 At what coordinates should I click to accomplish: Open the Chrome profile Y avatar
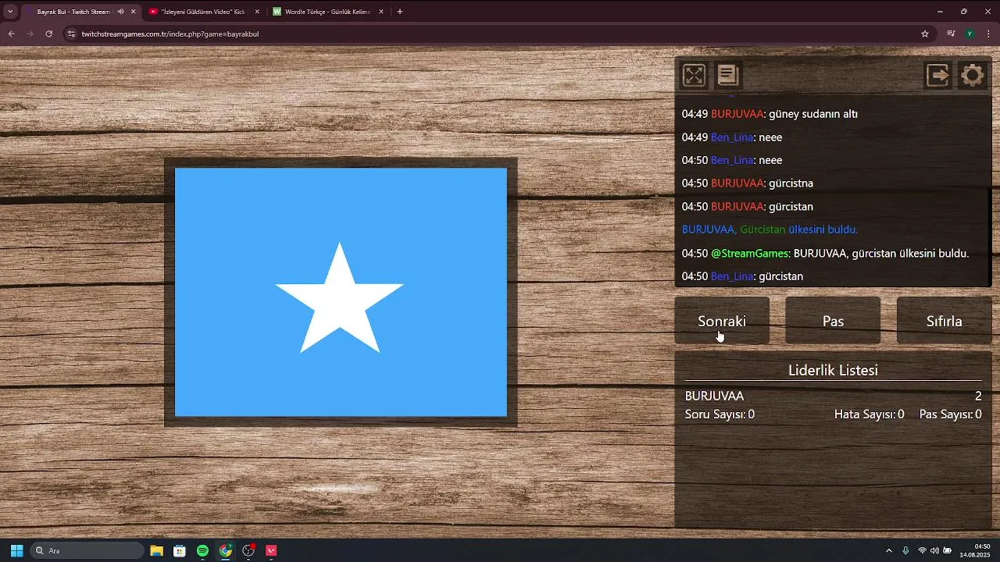coord(970,34)
